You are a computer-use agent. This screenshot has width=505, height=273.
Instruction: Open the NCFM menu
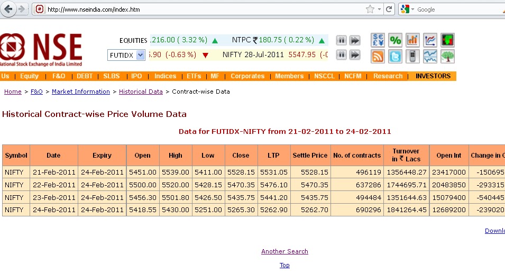353,76
